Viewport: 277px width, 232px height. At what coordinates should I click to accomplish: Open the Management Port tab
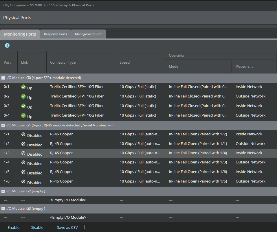[x=88, y=34]
